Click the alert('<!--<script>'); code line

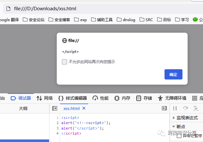86,123
